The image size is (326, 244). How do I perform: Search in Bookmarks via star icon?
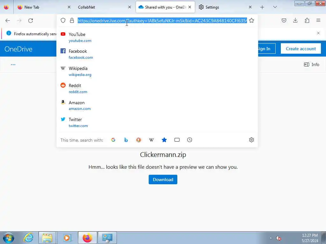[164, 140]
